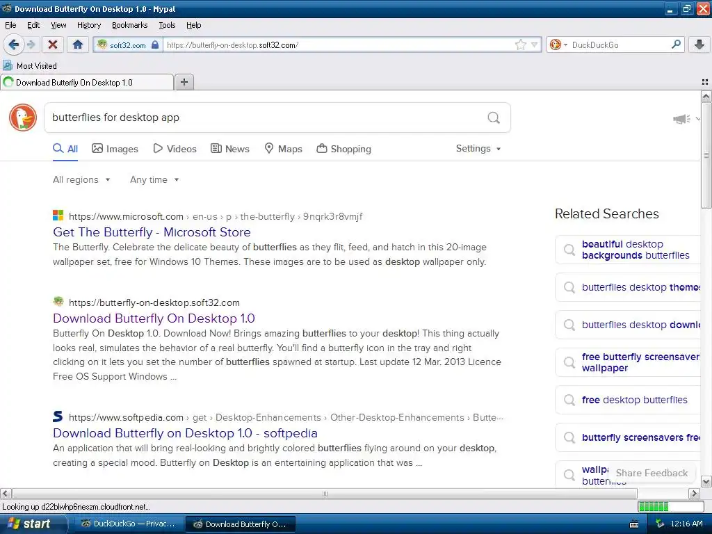Stop loading with the red X button
The image size is (712, 534).
[x=53, y=44]
